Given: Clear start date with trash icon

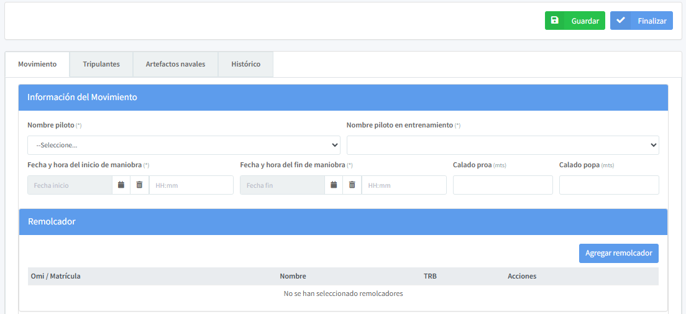Looking at the screenshot, I should 139,185.
